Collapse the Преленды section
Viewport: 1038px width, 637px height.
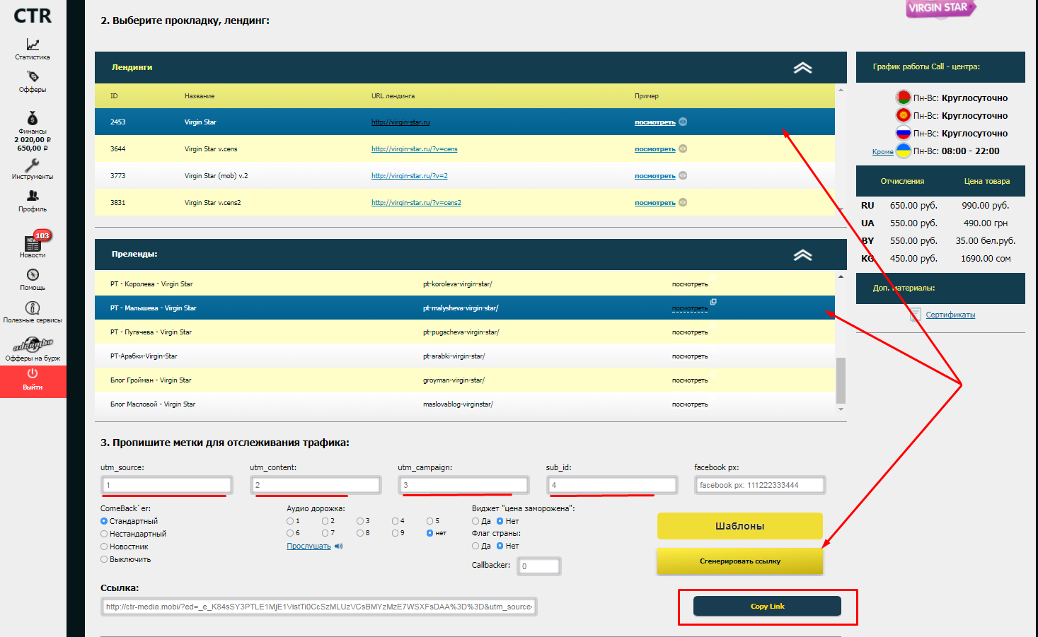click(x=802, y=255)
